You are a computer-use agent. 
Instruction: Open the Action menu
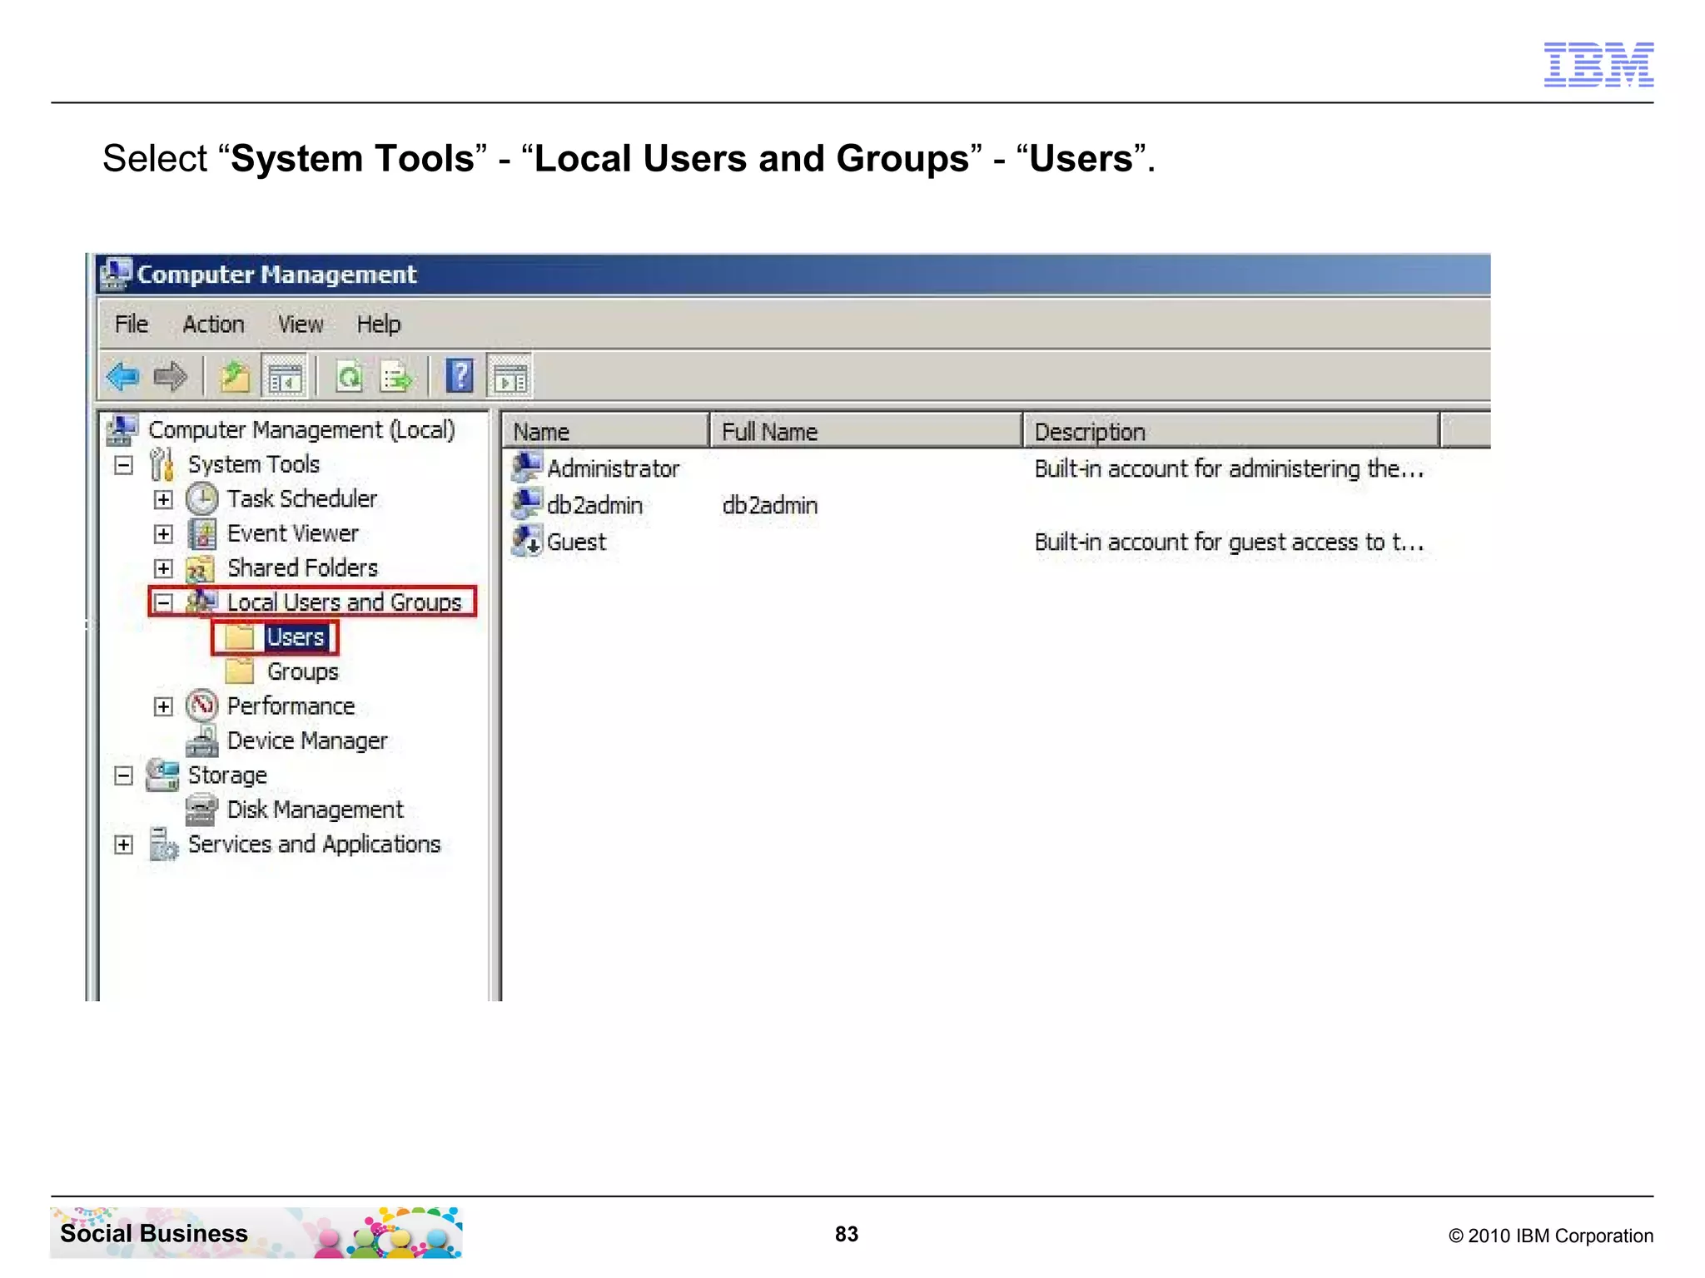(213, 324)
